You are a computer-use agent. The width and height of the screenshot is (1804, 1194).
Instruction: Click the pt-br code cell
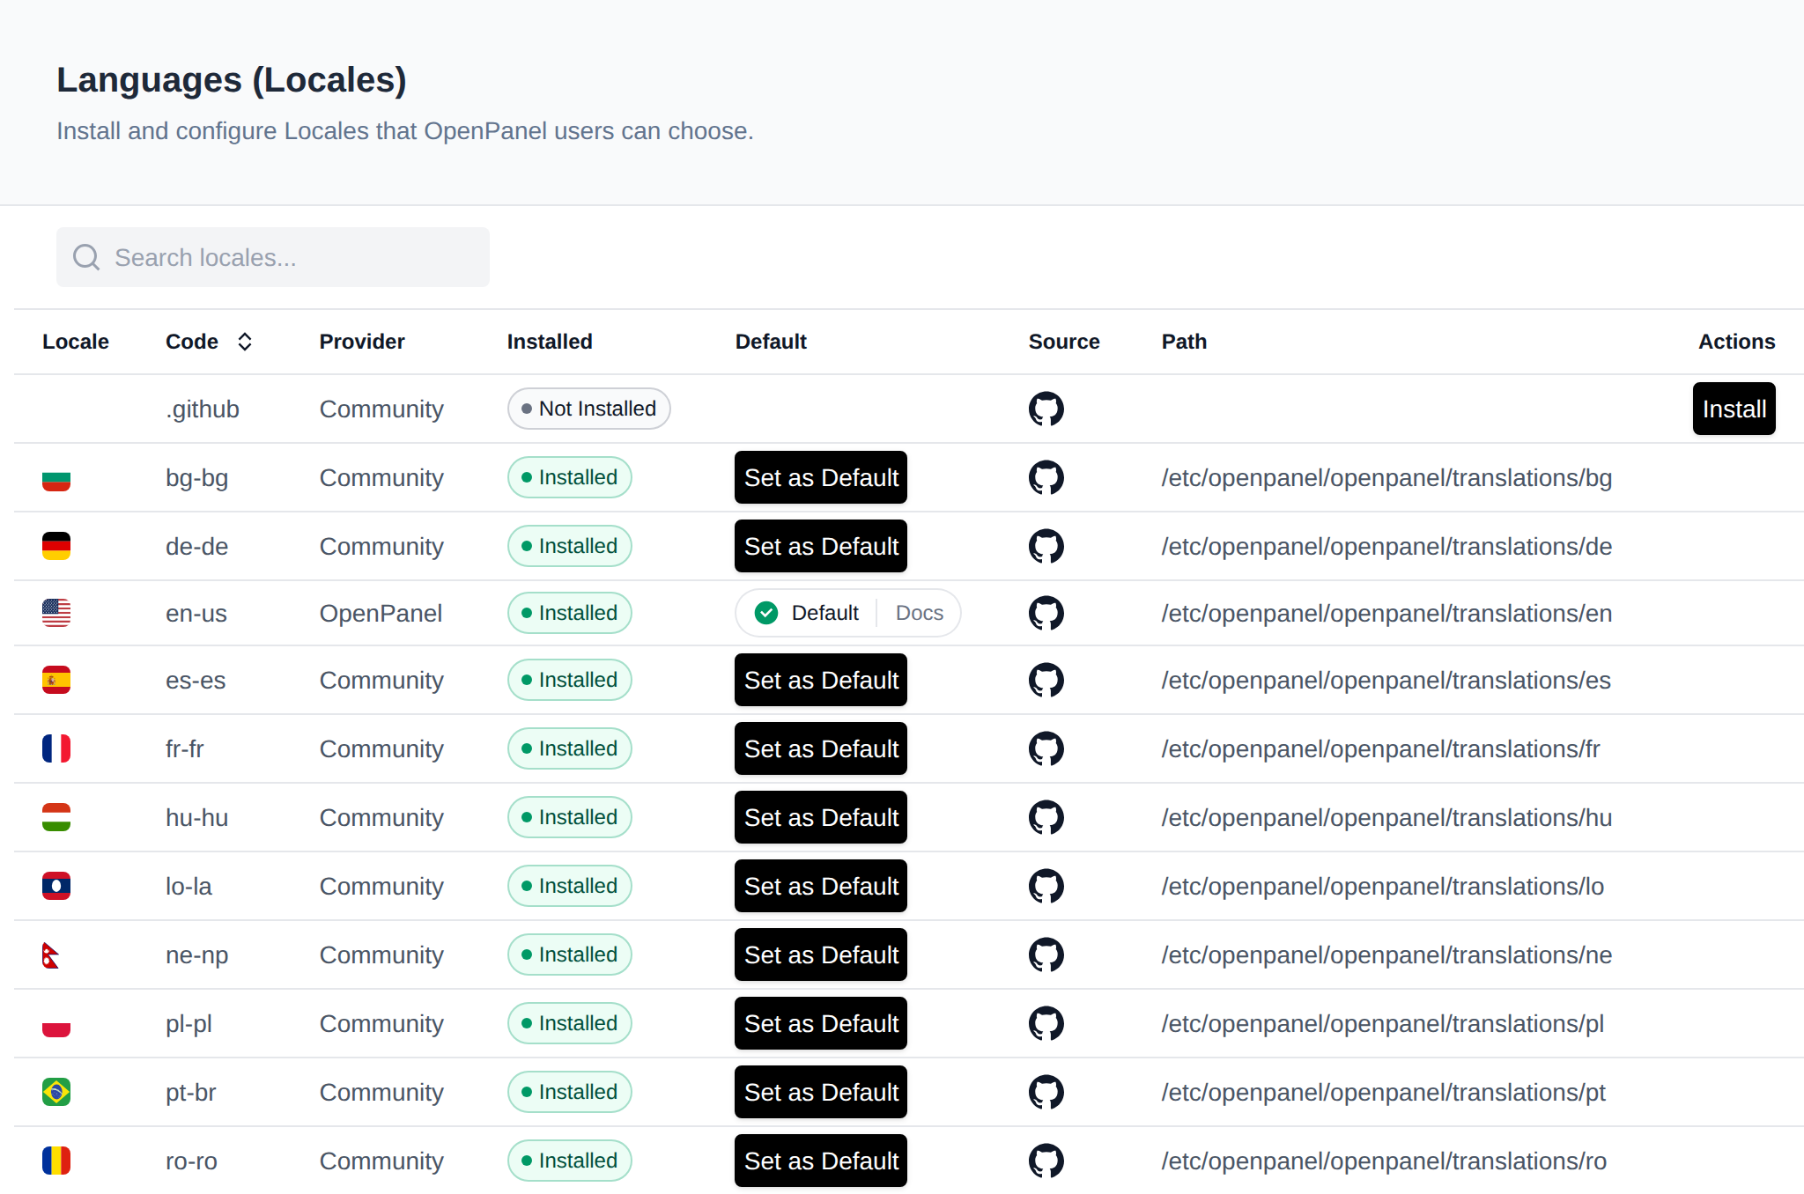[x=191, y=1092]
